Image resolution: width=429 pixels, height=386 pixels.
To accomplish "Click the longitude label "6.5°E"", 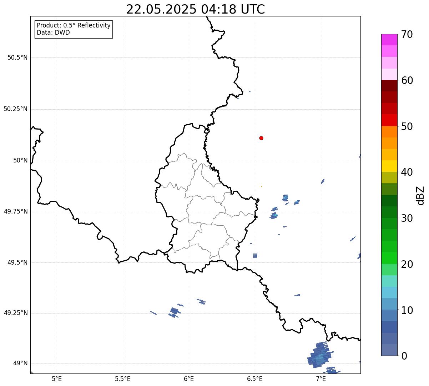I will pyautogui.click(x=255, y=379).
